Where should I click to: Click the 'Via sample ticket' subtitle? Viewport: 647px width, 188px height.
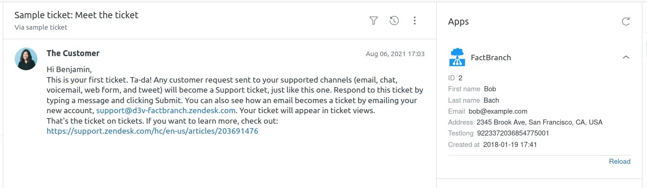41,27
